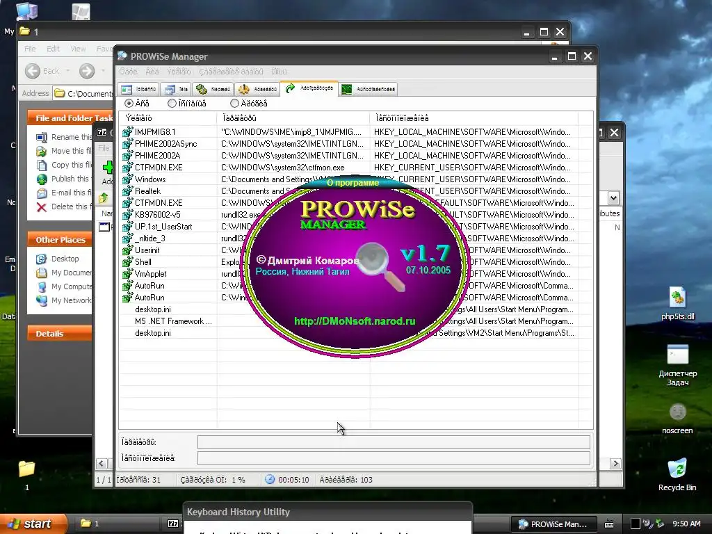The height and width of the screenshot is (534, 712).
Task: Click the Back button in Explorer
Action: [x=42, y=71]
